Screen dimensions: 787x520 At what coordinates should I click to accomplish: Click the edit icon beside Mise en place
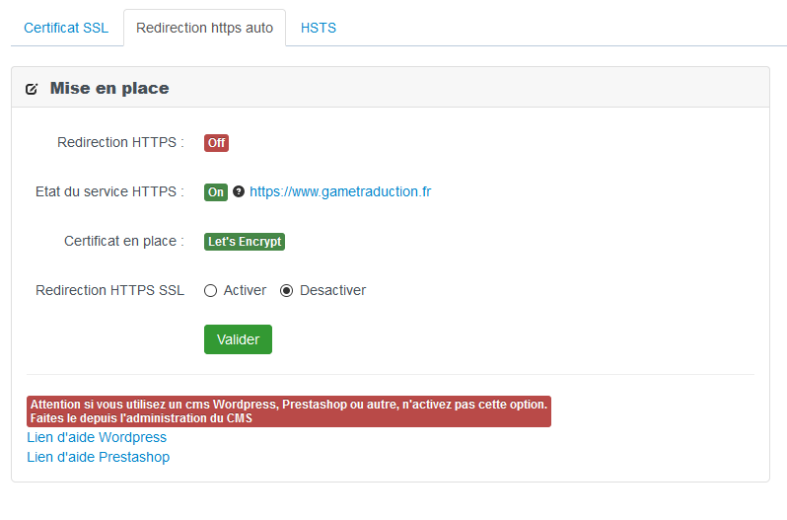click(32, 89)
